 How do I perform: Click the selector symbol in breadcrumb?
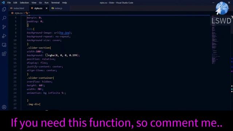click(27, 13)
